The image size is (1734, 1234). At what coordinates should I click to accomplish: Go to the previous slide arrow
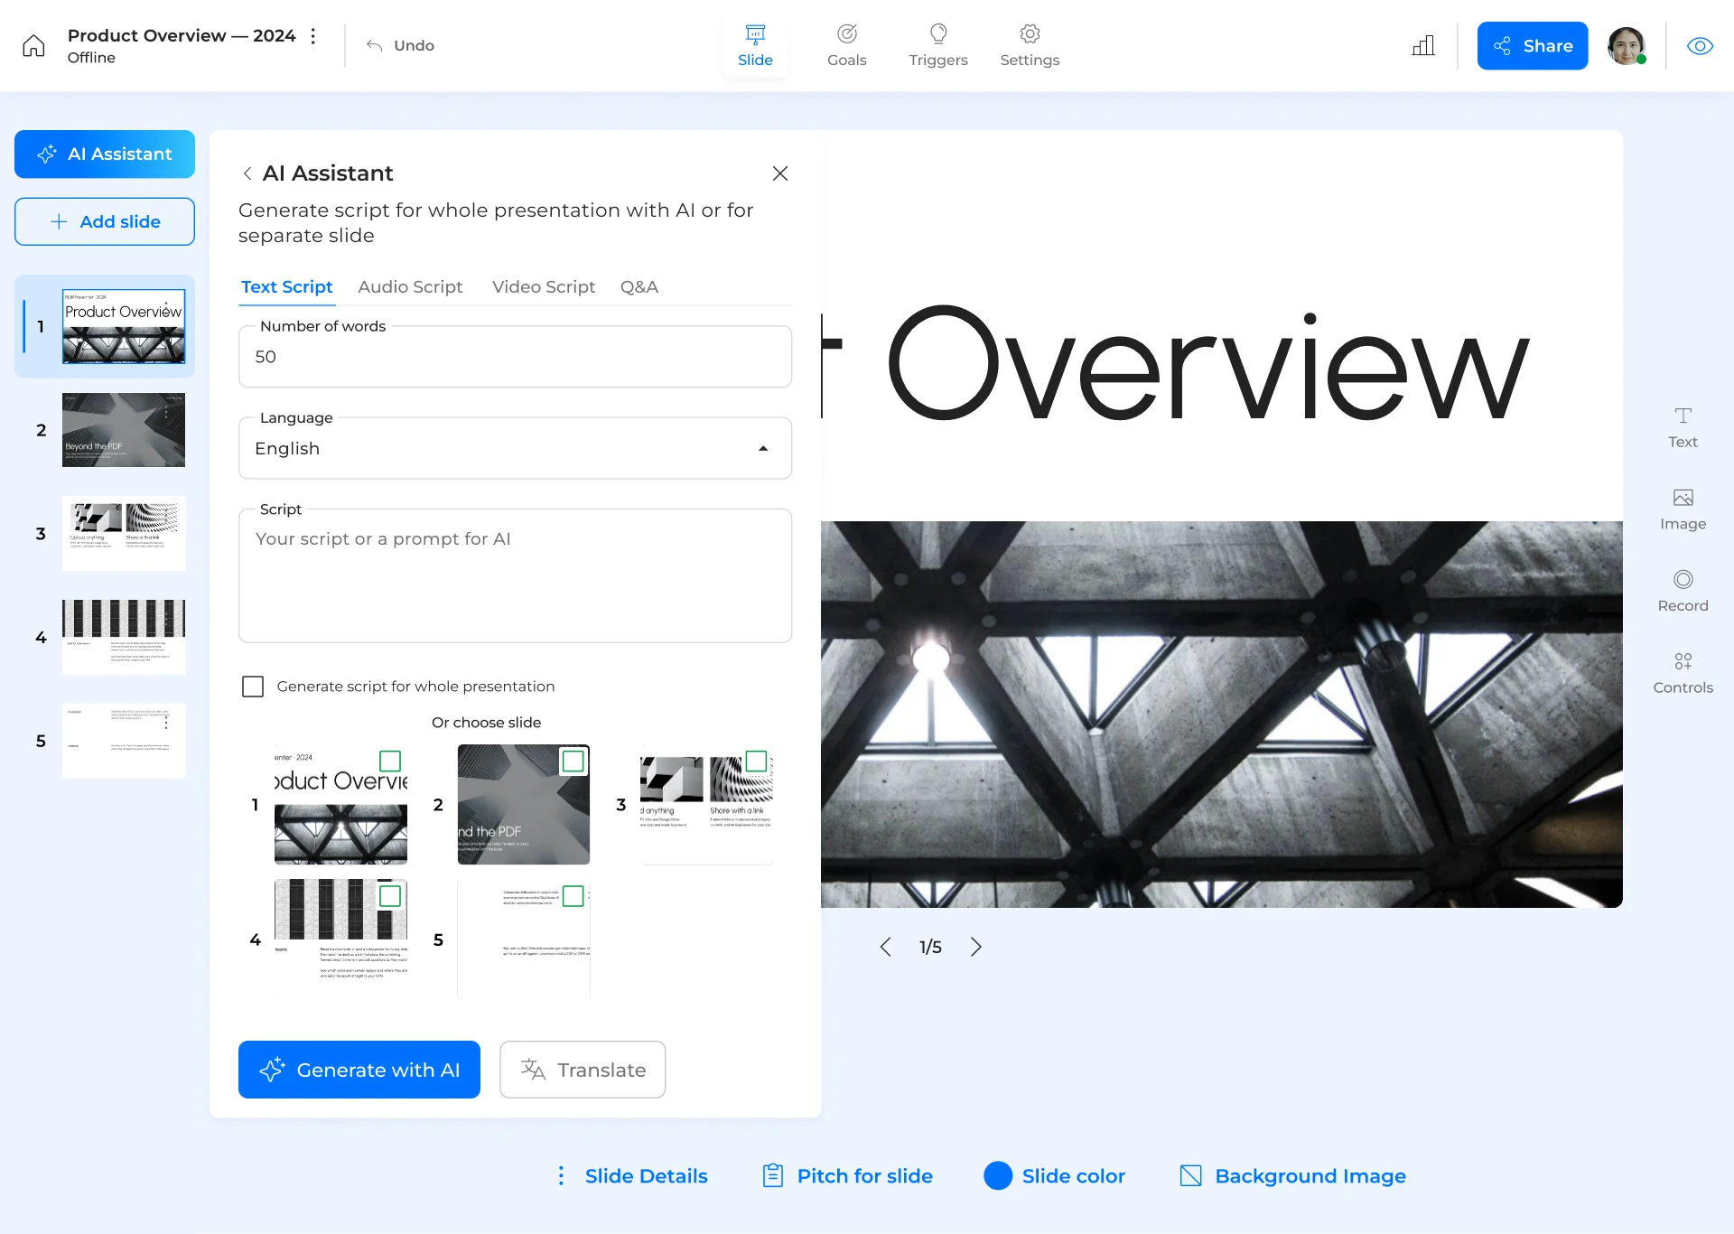886,947
